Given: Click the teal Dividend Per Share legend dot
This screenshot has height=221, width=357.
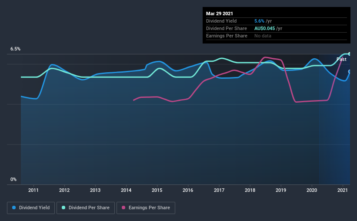Looking at the screenshot, I should click(63, 208).
